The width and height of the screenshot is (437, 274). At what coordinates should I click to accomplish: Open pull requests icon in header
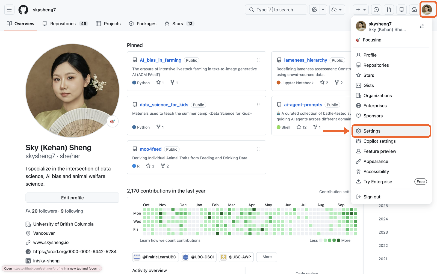click(389, 10)
